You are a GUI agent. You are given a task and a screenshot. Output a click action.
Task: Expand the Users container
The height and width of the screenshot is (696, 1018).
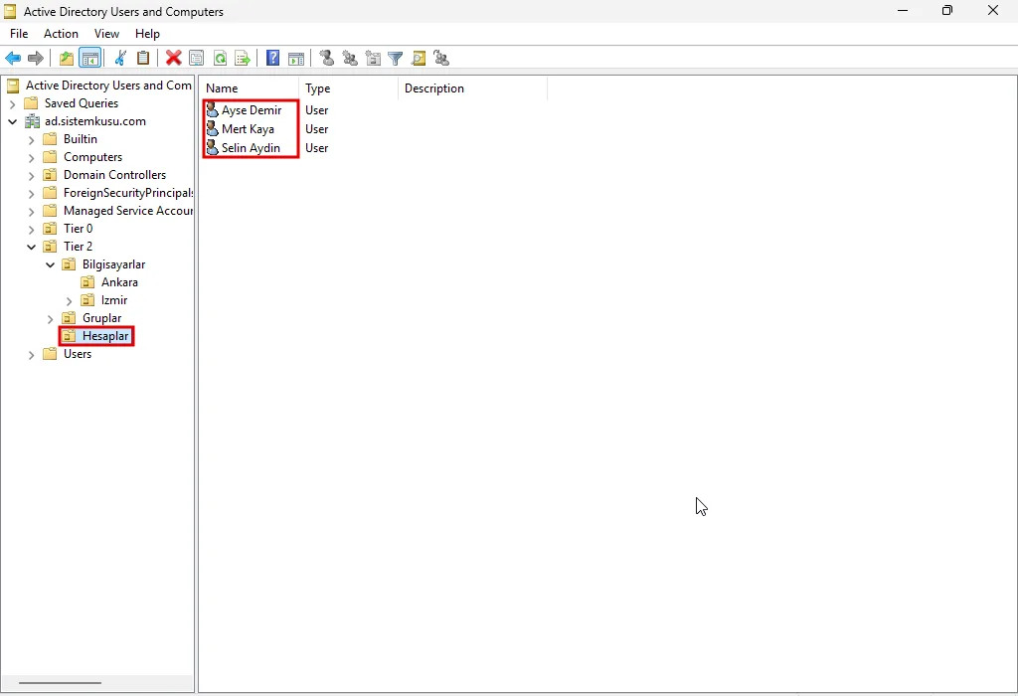click(31, 355)
